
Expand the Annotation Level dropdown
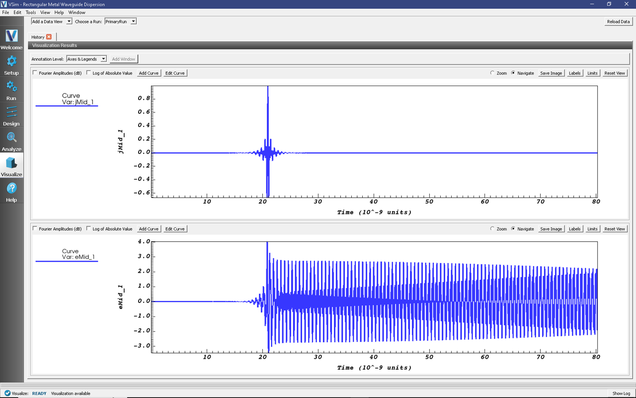(x=86, y=59)
